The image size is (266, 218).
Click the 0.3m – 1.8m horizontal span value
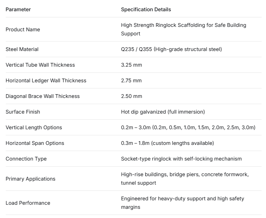point(167,143)
